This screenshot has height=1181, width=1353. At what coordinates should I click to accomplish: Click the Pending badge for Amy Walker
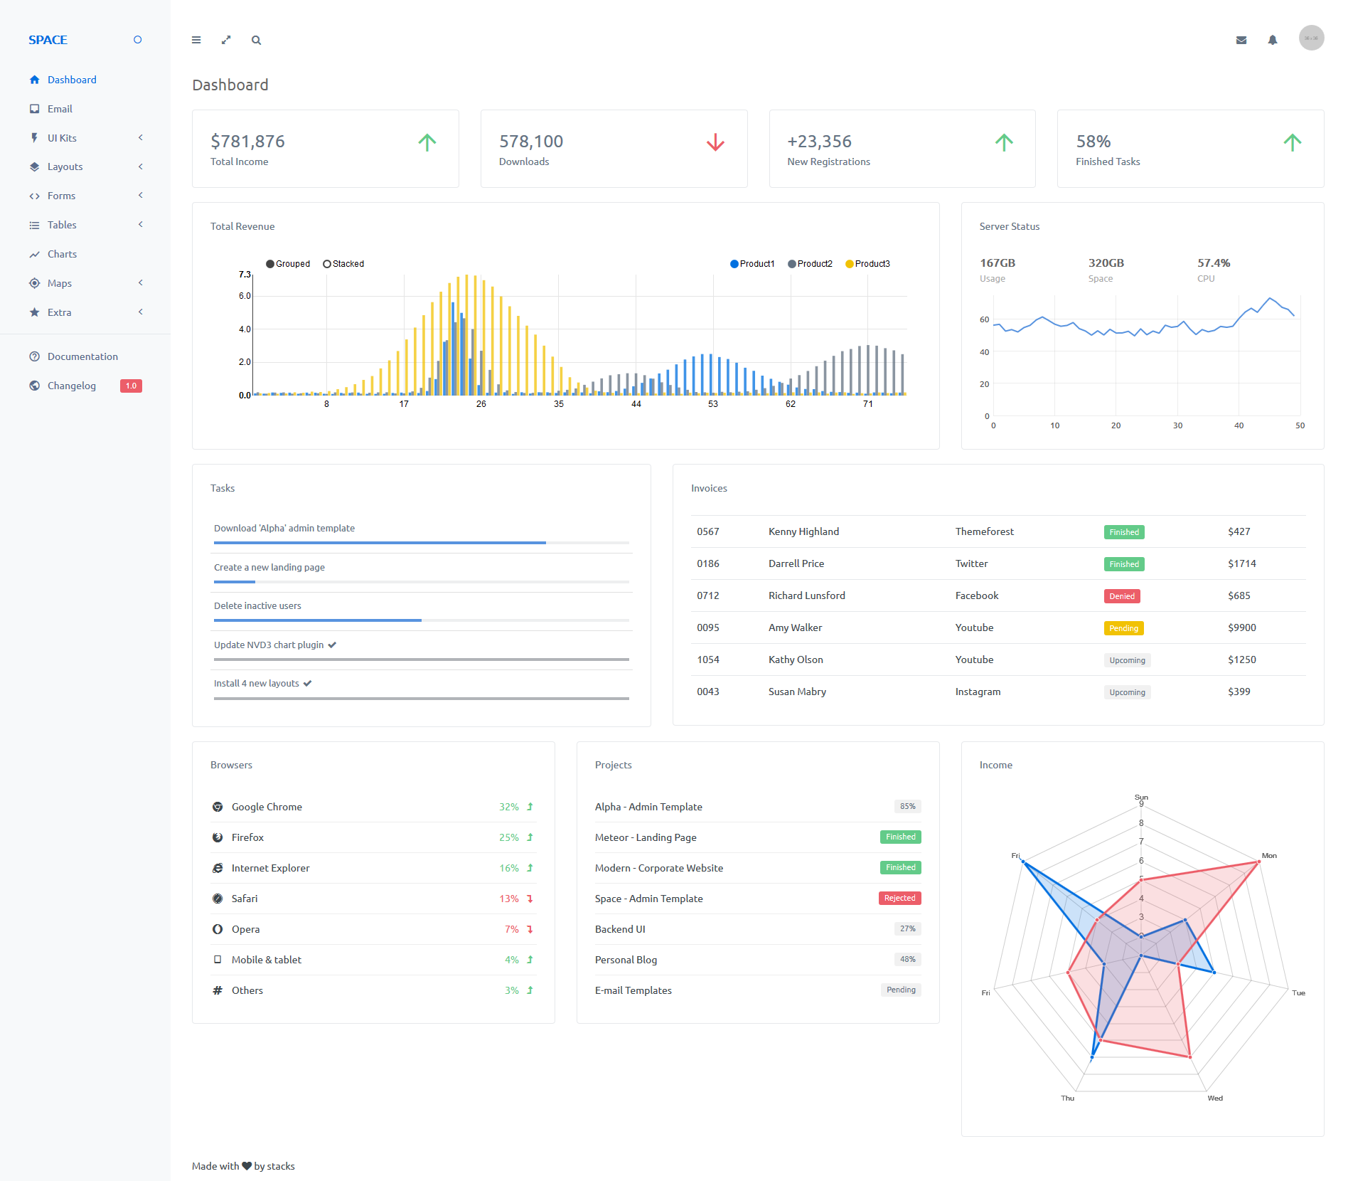(1123, 628)
